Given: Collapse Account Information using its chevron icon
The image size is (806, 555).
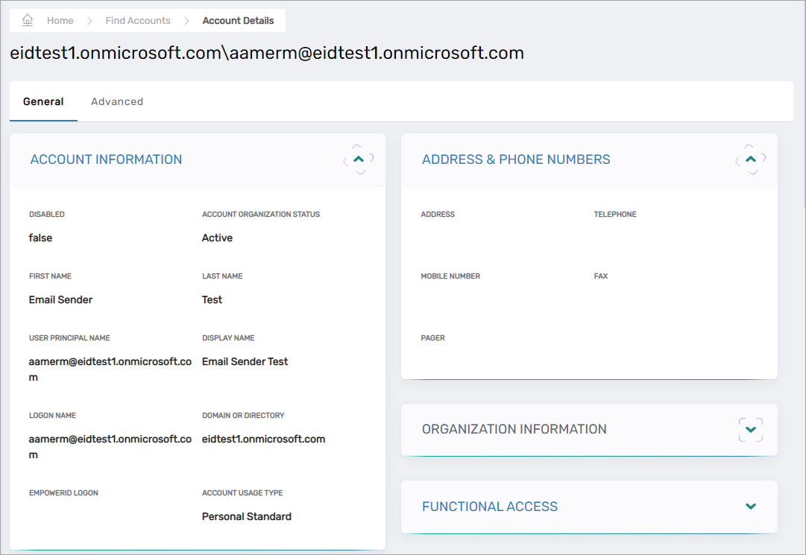Looking at the screenshot, I should tap(359, 159).
